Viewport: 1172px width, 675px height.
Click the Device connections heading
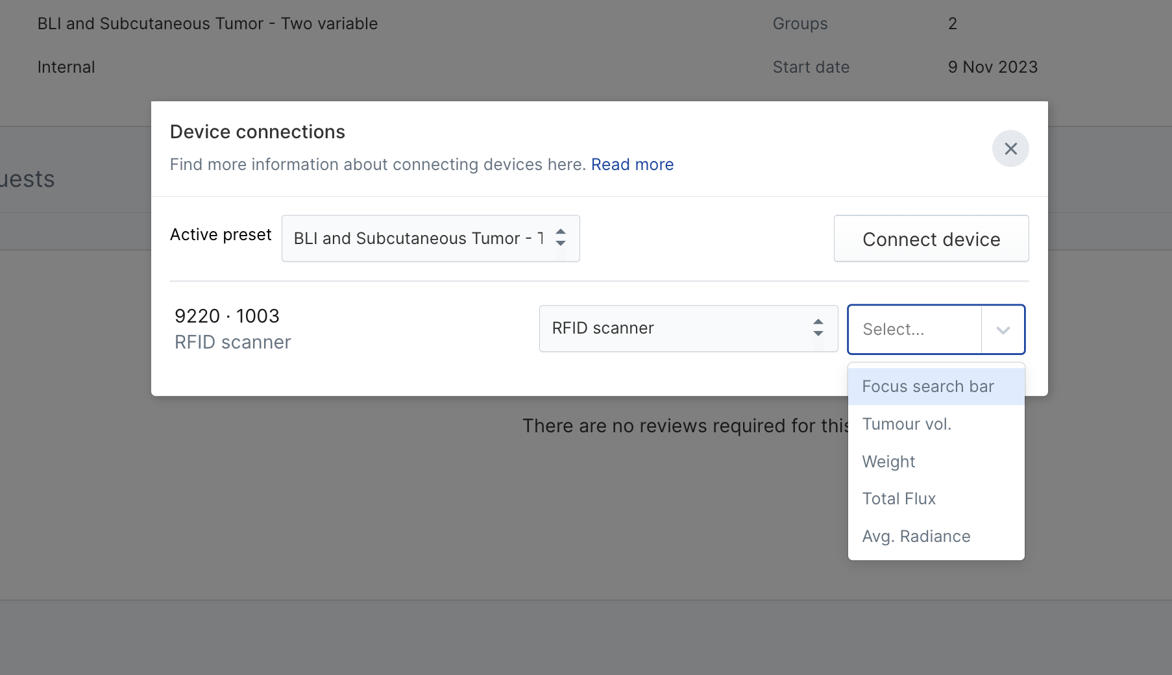pos(258,132)
